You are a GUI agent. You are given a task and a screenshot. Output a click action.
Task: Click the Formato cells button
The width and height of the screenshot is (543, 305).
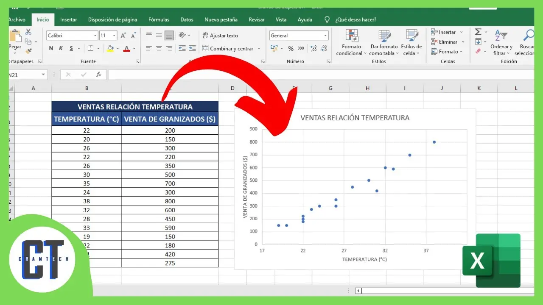coord(448,52)
